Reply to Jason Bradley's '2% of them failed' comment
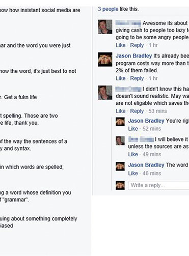This screenshot has width=189, height=256. tap(137, 78)
